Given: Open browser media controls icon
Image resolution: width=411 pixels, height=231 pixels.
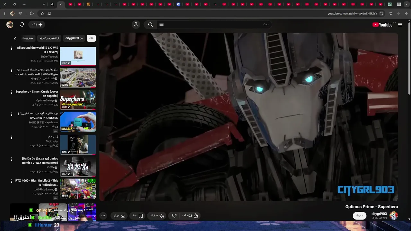Looking at the screenshot, I should point(20,13).
